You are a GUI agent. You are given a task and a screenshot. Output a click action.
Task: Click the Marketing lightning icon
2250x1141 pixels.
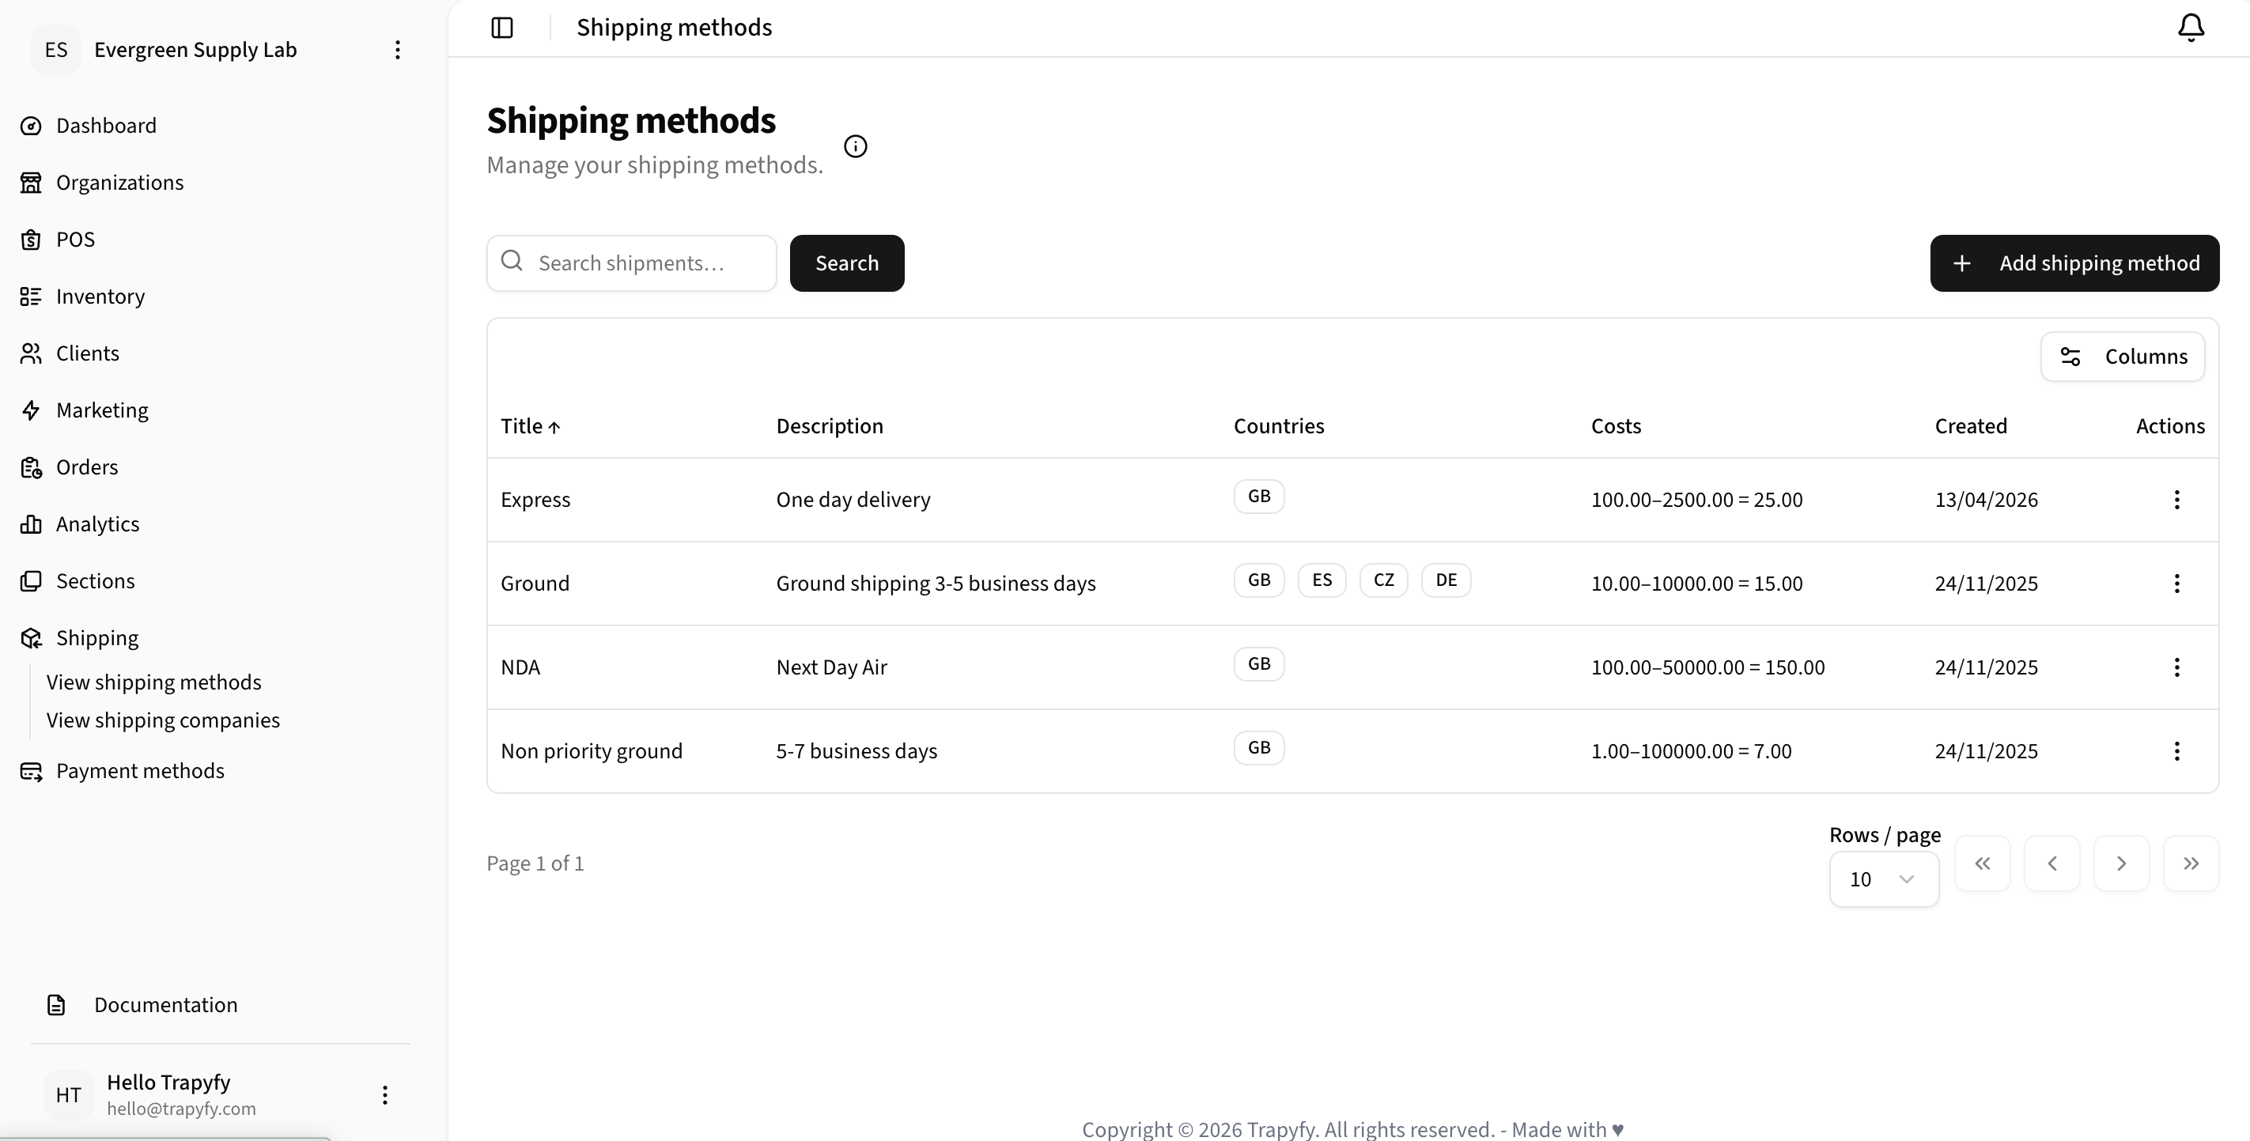point(31,410)
